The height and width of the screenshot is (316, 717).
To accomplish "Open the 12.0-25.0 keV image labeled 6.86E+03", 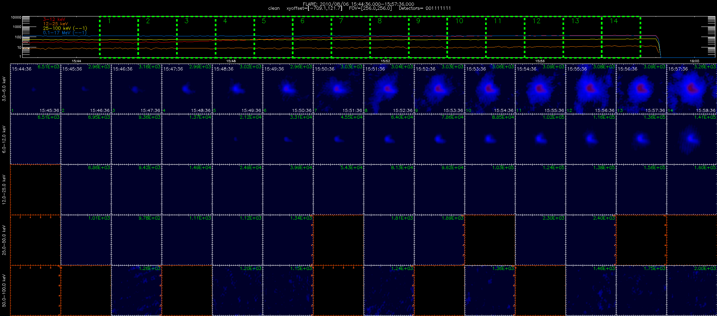I will (x=86, y=190).
